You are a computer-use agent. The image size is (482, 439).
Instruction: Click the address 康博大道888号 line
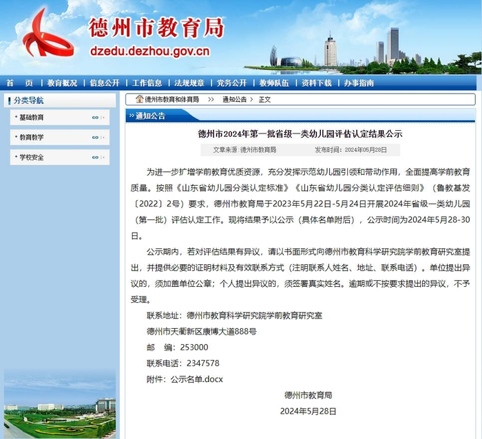tap(201, 332)
